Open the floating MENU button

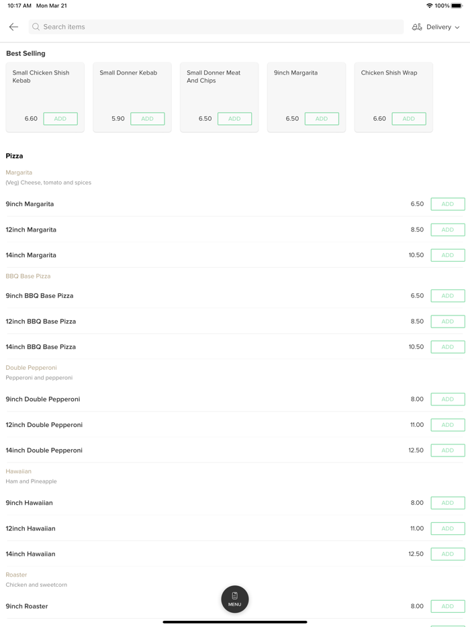(235, 599)
